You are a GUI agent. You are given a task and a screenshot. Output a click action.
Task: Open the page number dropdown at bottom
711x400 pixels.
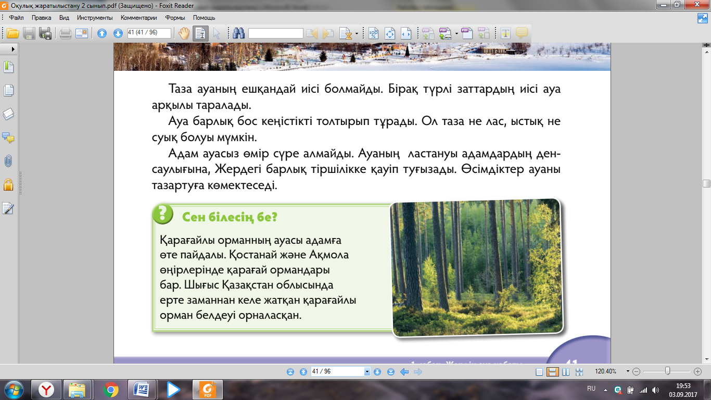pyautogui.click(x=367, y=372)
